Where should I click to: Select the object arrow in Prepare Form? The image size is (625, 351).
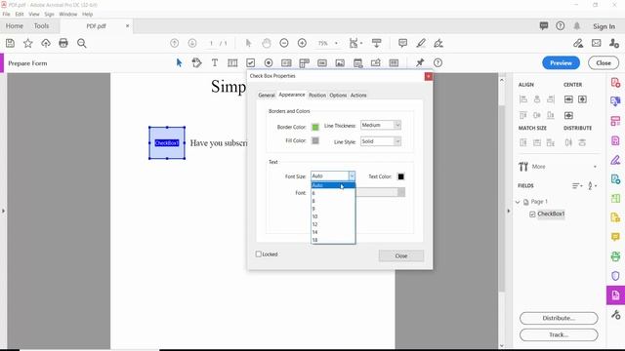click(179, 62)
